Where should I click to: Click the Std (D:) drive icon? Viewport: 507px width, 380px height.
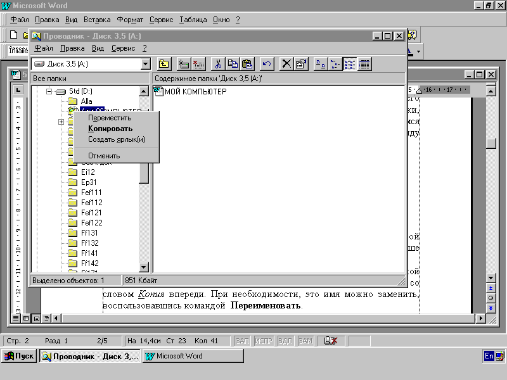61,92
